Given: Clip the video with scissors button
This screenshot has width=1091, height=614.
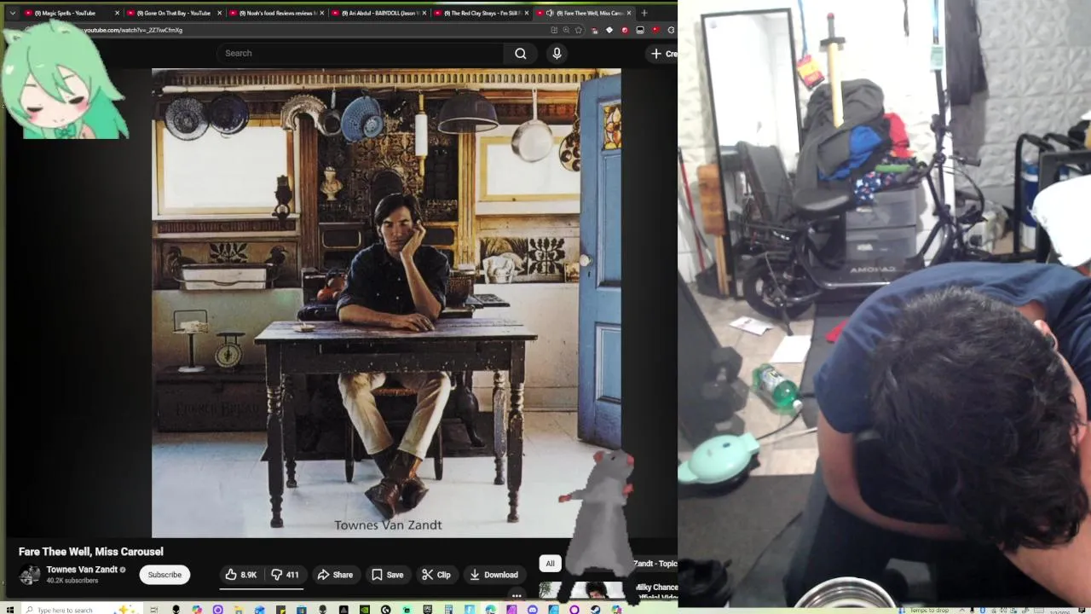Looking at the screenshot, I should click(436, 575).
